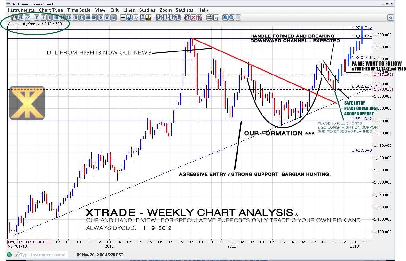Click the 1,423.649 price level label
Screen dimensions: 406x261
click(x=362, y=150)
